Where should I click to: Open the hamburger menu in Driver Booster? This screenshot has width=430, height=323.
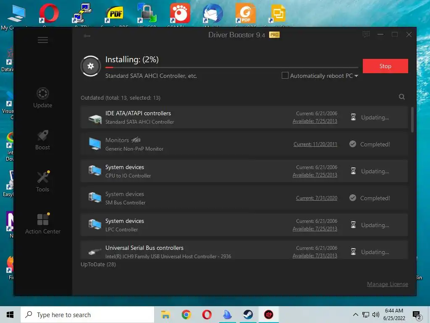click(42, 40)
